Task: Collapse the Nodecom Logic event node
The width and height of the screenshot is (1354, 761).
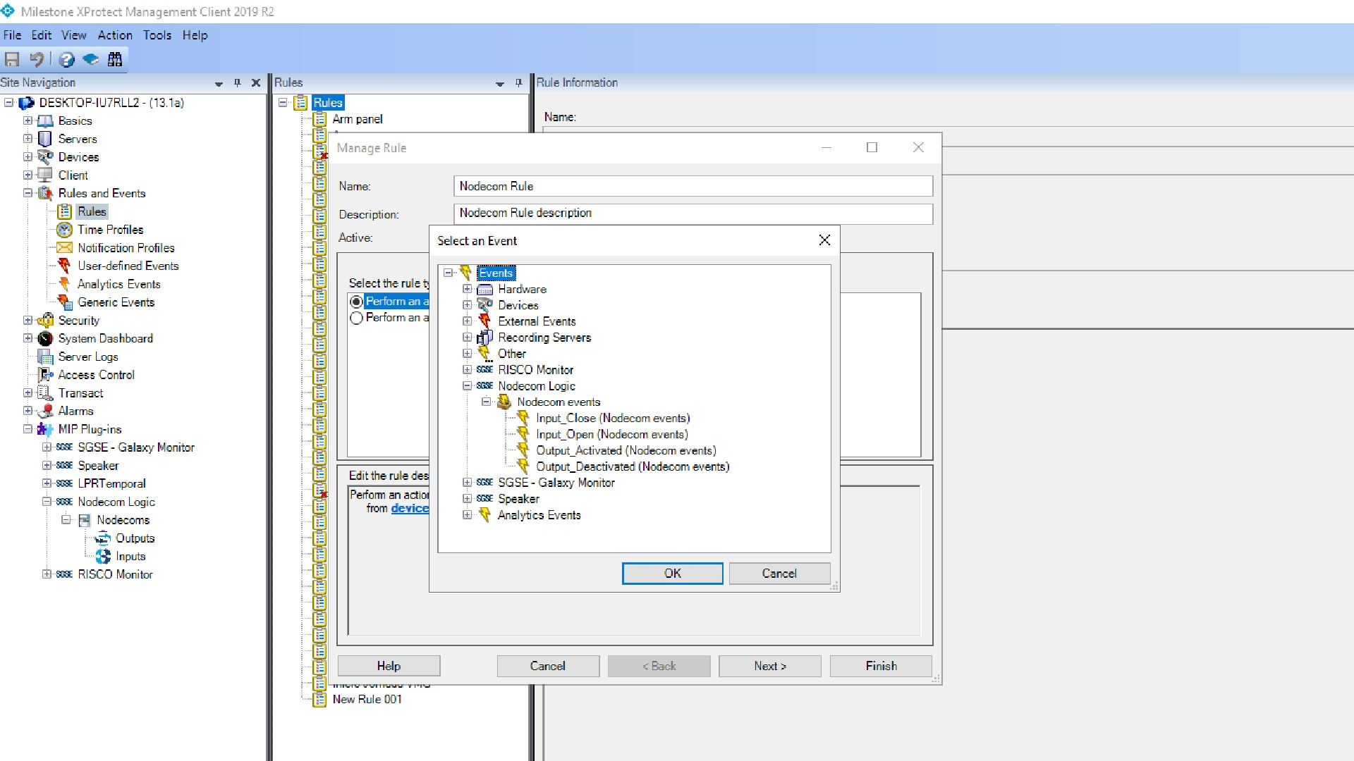Action: coord(467,386)
